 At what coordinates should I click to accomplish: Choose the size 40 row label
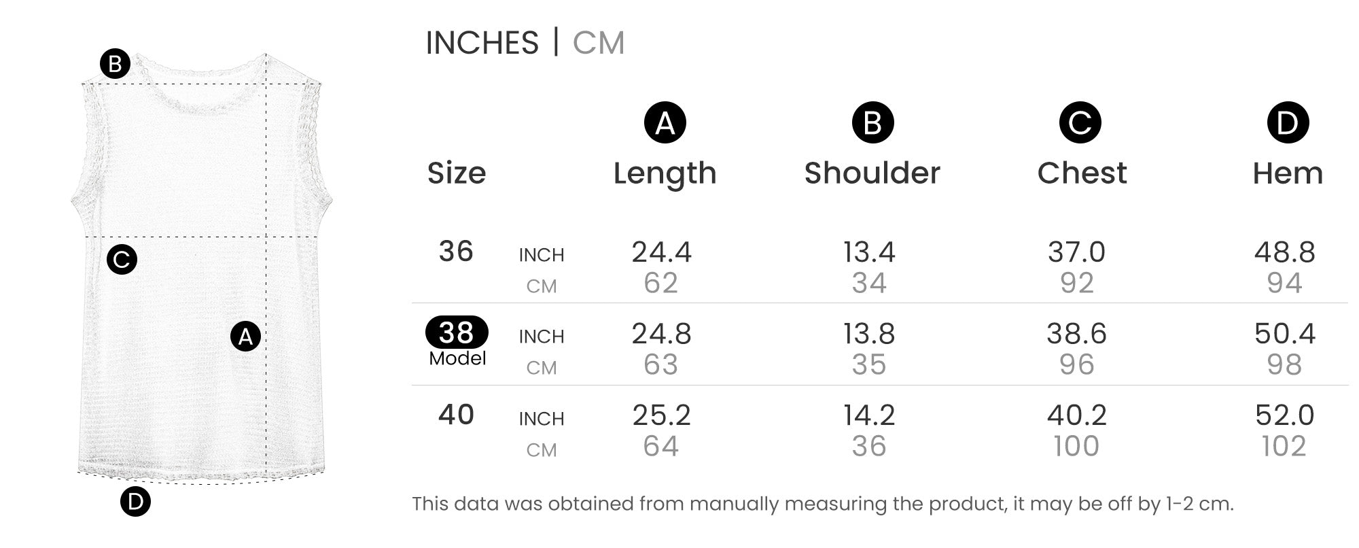[x=456, y=415]
